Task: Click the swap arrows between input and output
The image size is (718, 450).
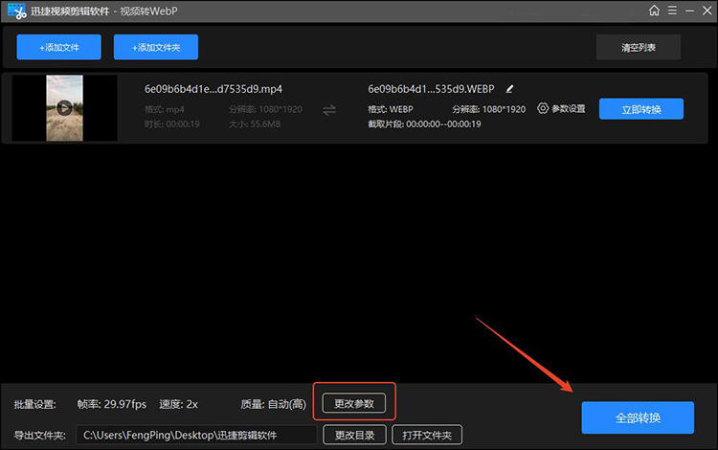Action: [329, 110]
